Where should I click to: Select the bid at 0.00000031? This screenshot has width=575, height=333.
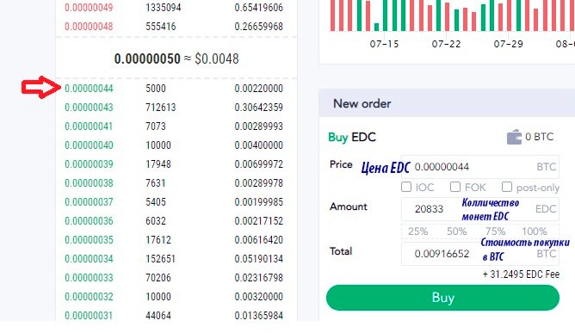tap(90, 316)
